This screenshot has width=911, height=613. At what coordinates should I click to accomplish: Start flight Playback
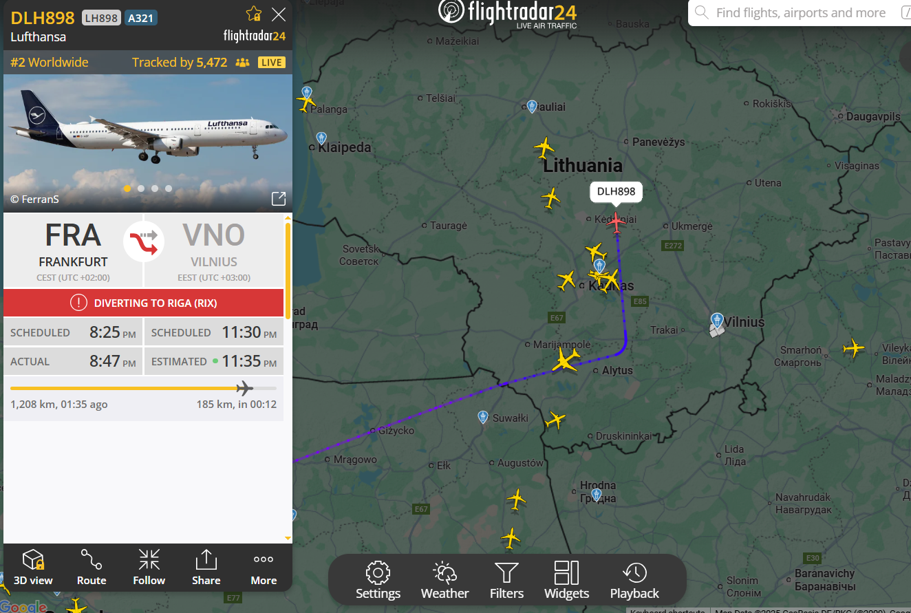[x=634, y=581]
